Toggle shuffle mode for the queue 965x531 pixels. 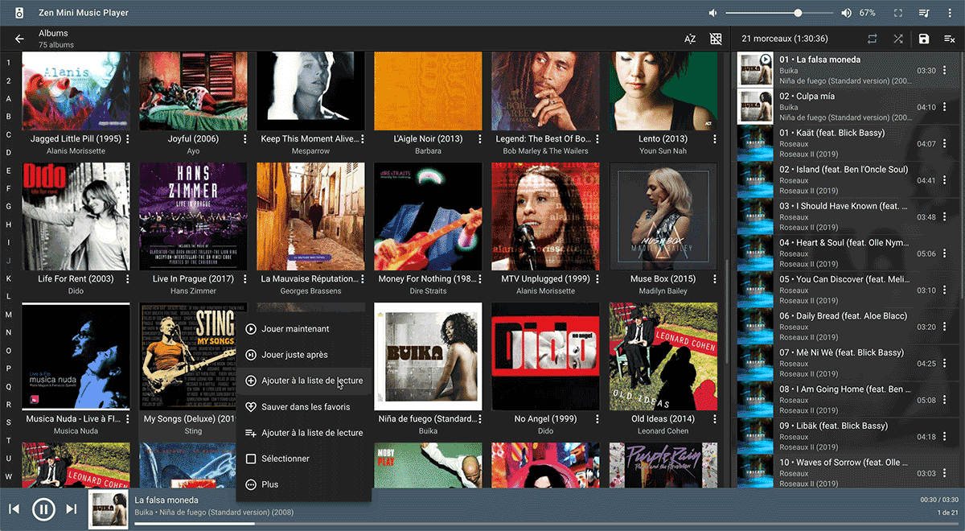point(898,39)
